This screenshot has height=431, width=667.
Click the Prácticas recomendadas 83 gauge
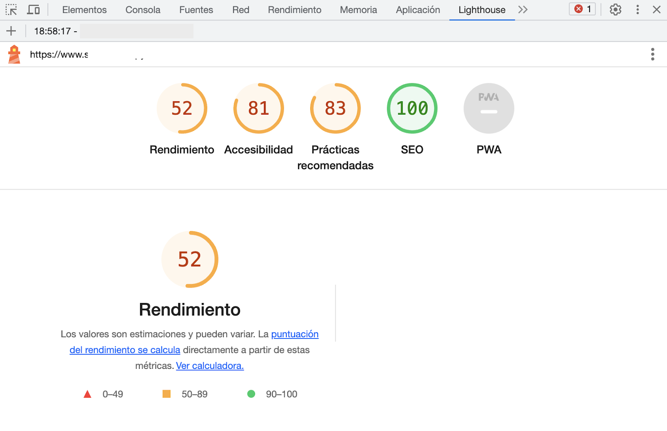click(x=335, y=108)
